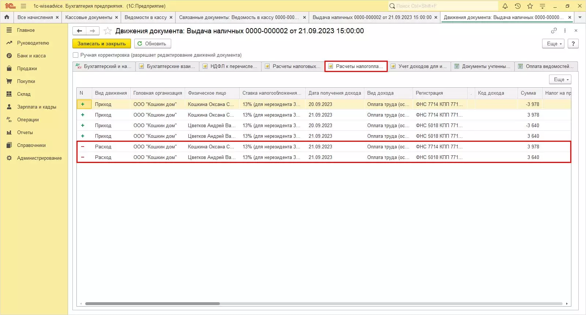
Task: Expand the open tabs list arrow
Action: click(x=580, y=17)
